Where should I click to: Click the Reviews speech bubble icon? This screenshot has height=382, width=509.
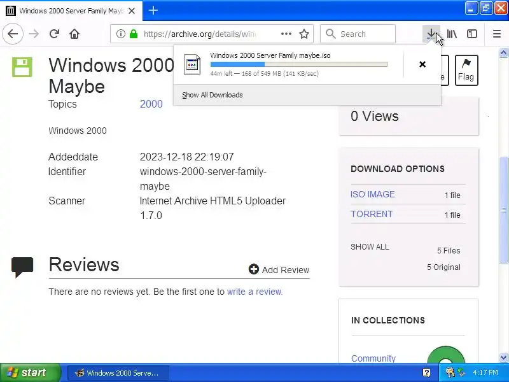point(22,267)
